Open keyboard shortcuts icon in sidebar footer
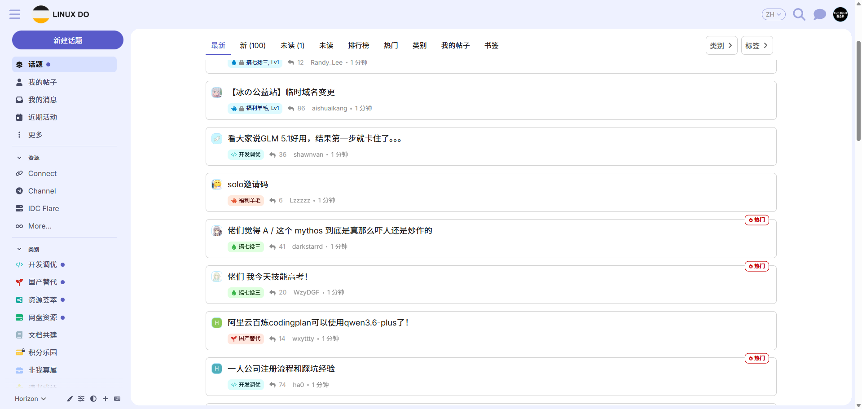 pyautogui.click(x=117, y=399)
